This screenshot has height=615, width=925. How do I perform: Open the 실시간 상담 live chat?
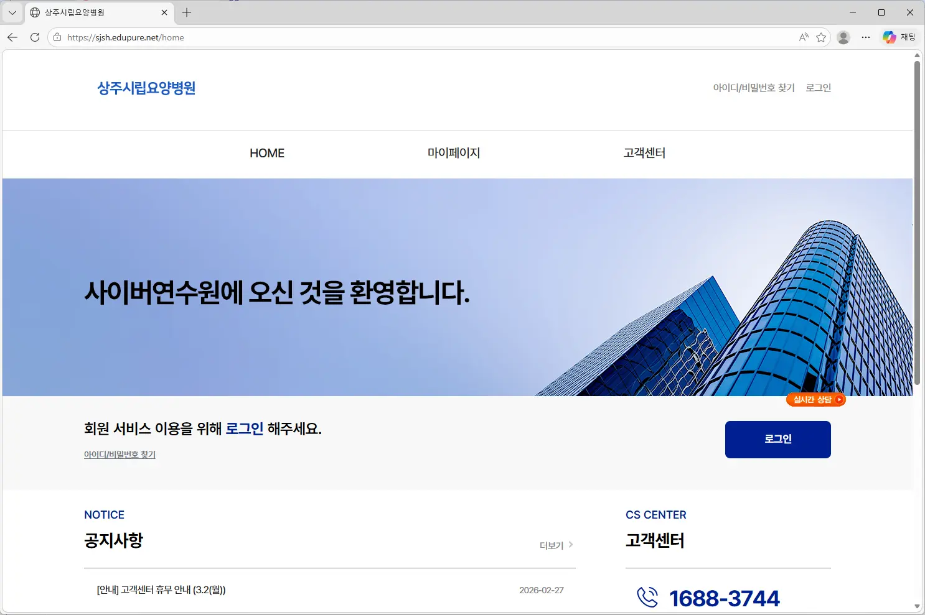click(816, 399)
